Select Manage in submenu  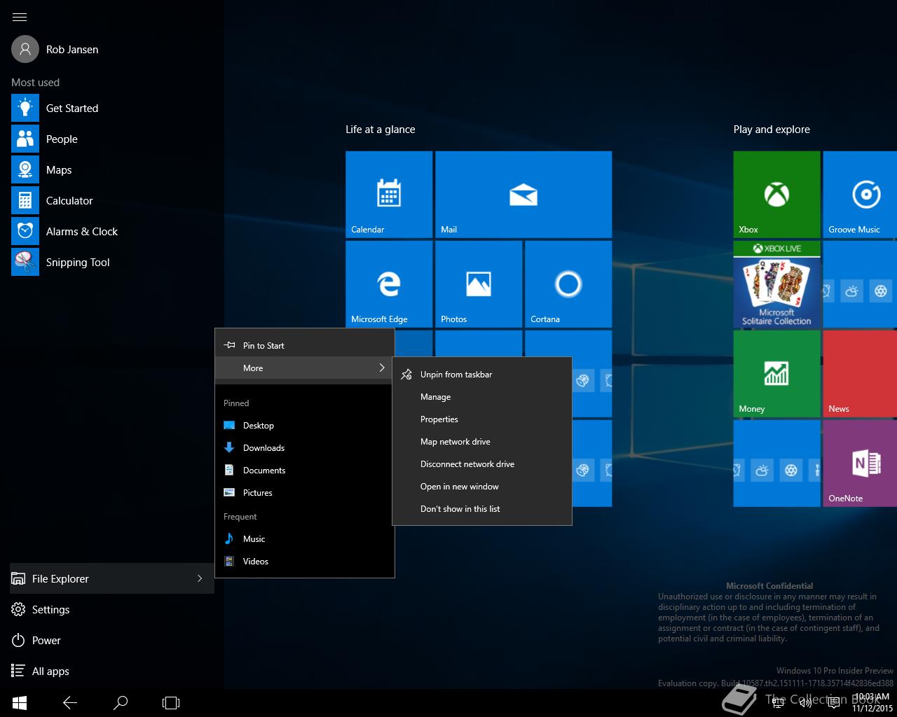482,397
